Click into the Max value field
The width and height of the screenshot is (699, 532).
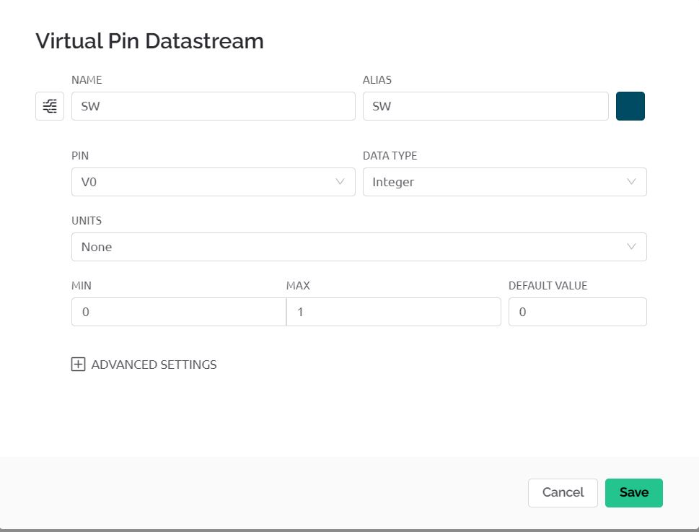click(x=393, y=312)
